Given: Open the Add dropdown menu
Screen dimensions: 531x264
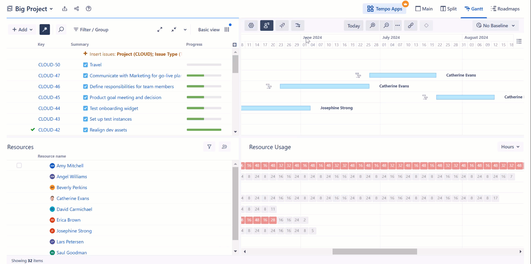Looking at the screenshot, I should tap(22, 30).
